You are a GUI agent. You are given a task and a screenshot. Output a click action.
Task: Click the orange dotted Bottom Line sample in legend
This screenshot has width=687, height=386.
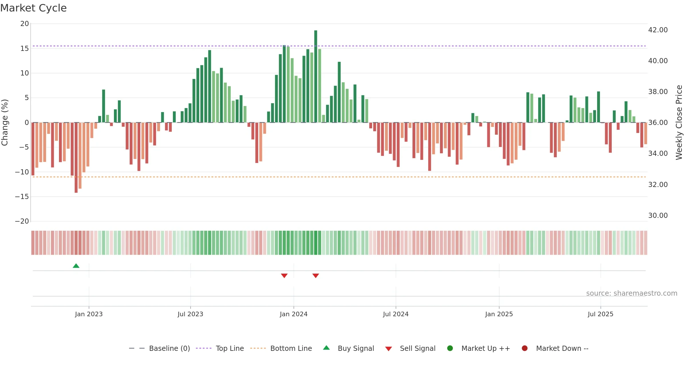[258, 348]
